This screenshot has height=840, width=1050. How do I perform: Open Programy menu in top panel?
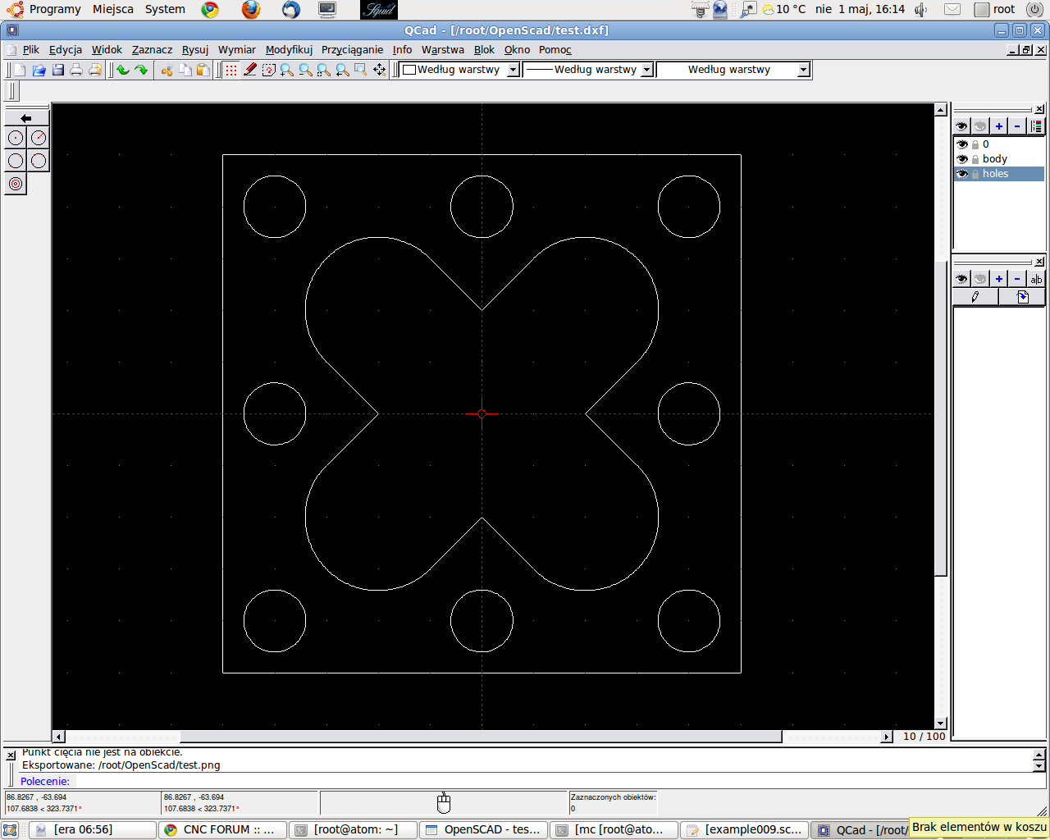click(x=54, y=9)
